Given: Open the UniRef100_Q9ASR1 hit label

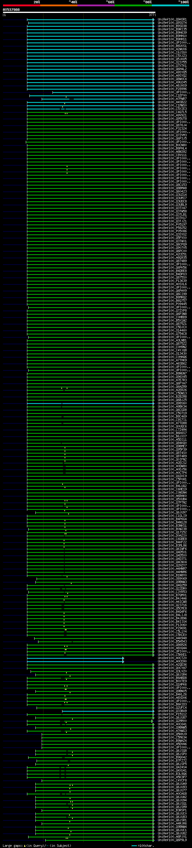Looking at the screenshot, I should pyautogui.click(x=172, y=20).
